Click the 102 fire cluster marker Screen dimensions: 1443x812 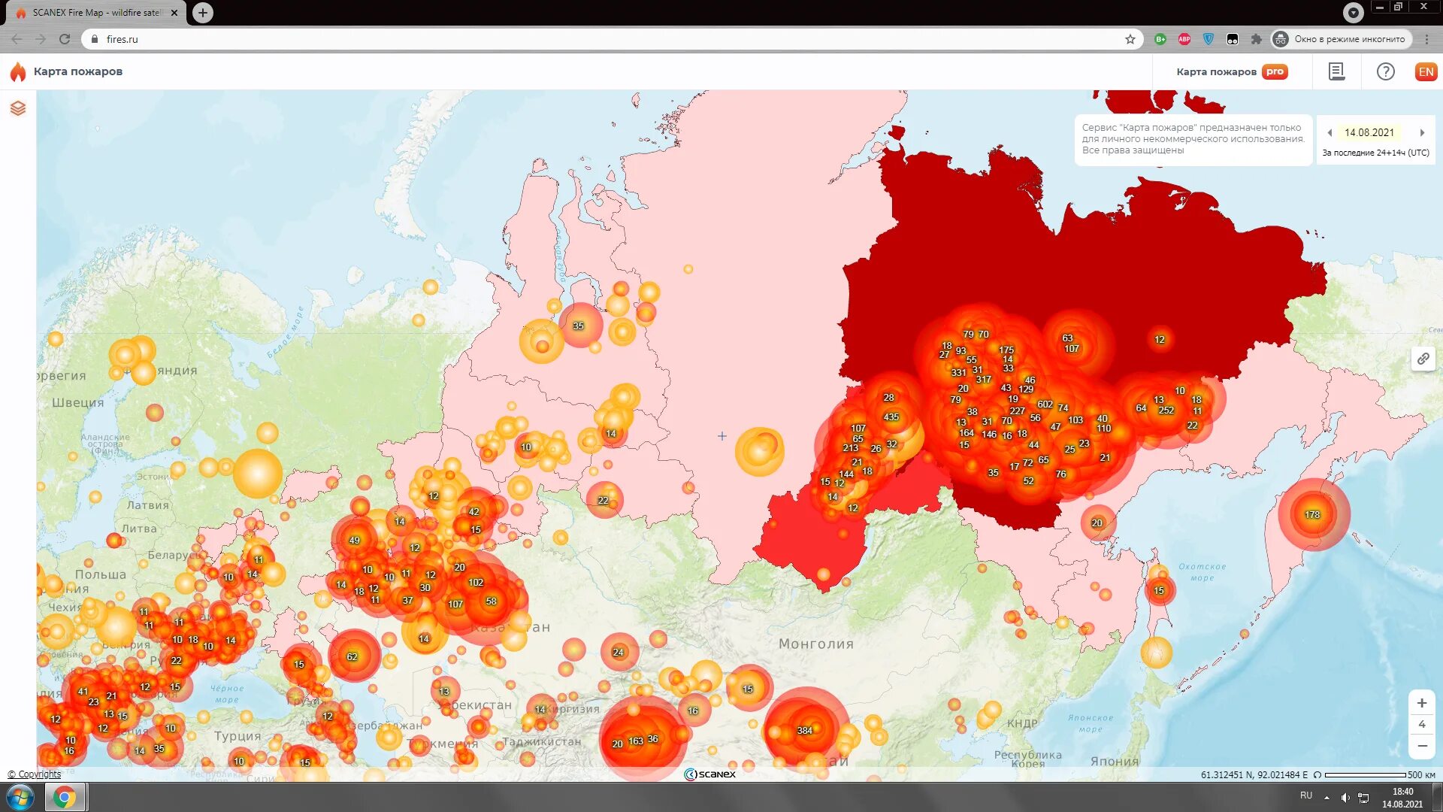[476, 583]
